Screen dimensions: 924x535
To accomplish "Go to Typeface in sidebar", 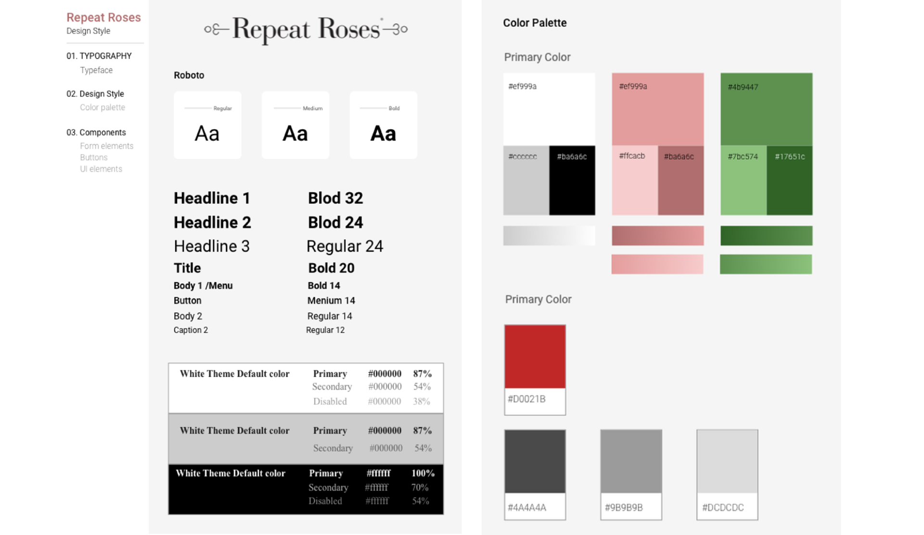I will click(96, 70).
